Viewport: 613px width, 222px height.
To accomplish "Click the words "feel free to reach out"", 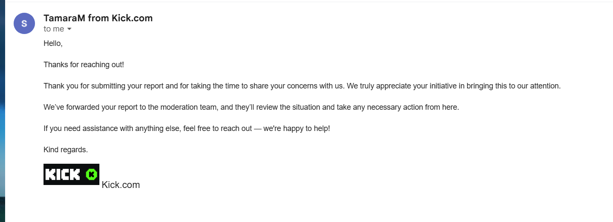I will [218, 128].
